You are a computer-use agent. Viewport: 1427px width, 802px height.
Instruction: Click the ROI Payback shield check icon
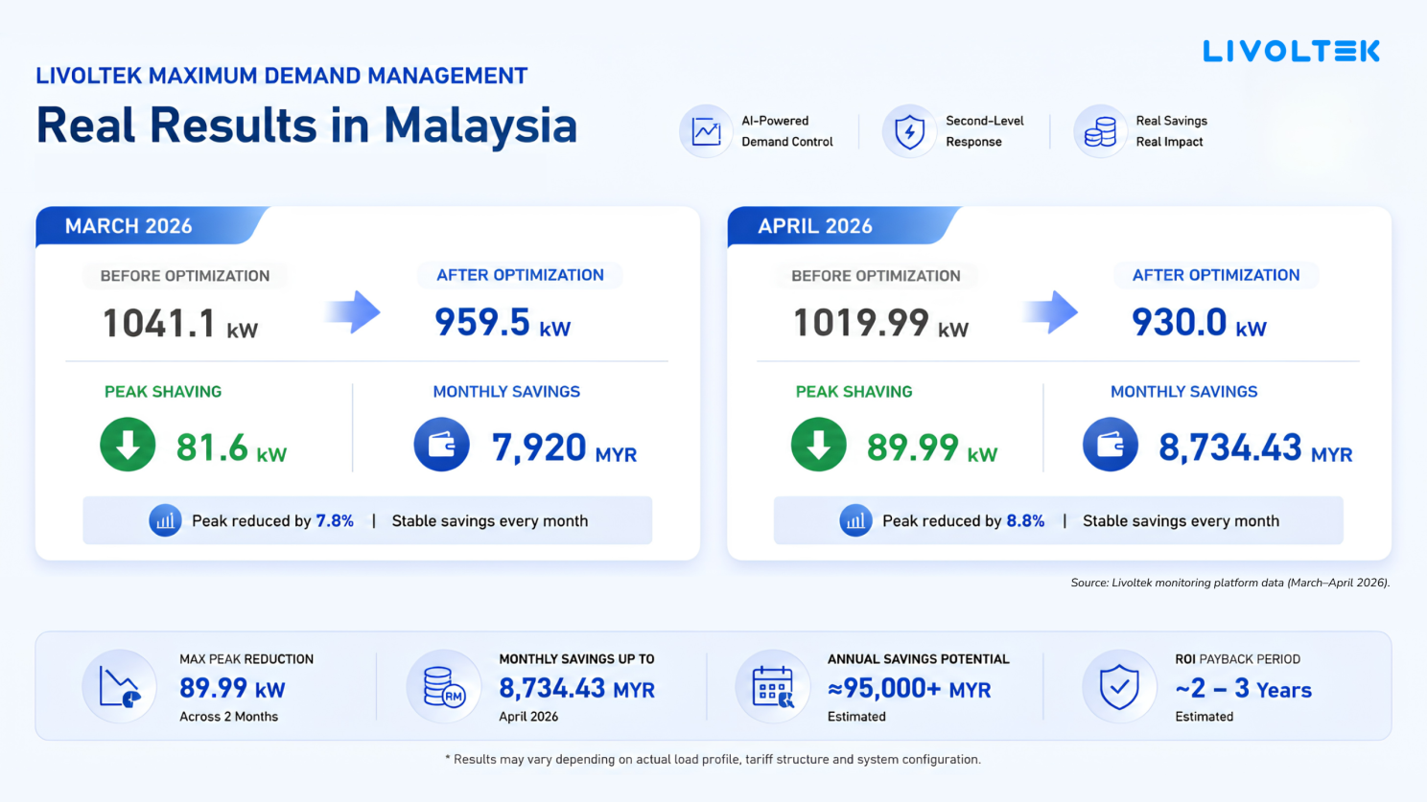(x=1119, y=686)
